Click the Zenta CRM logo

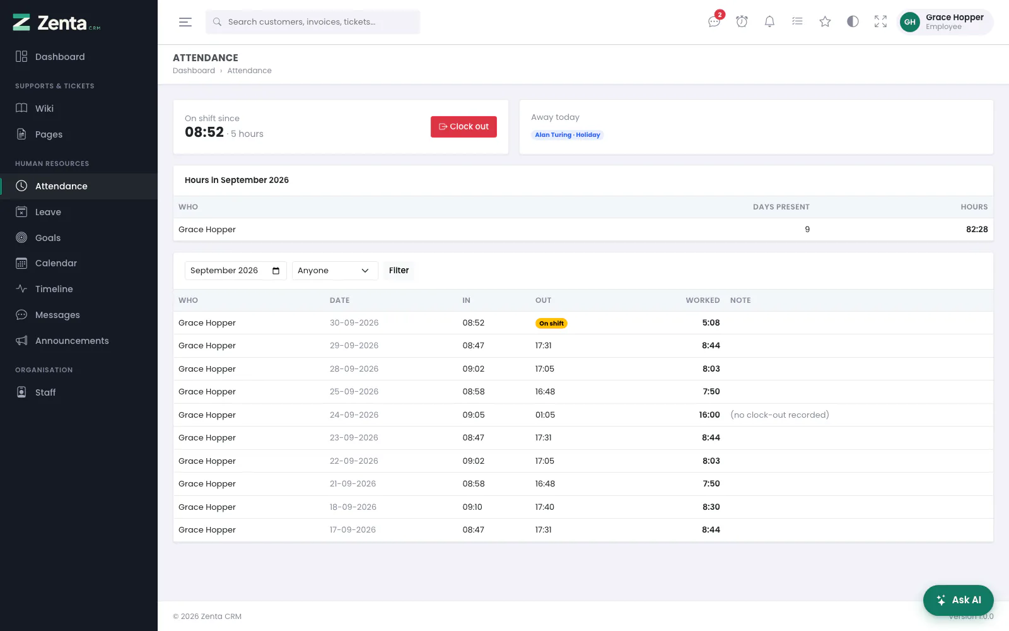[x=57, y=23]
